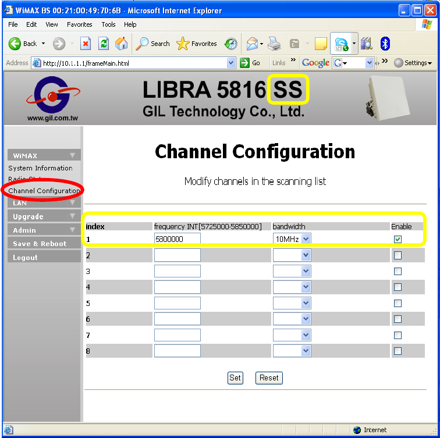The image size is (440, 438).
Task: Check Enable for channel index 7
Action: click(x=398, y=335)
